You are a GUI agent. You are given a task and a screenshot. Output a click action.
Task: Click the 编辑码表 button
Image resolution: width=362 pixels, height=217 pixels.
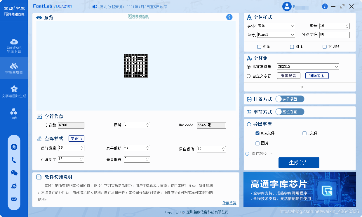click(289, 76)
